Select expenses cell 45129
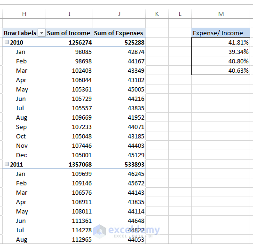Image resolution: width=253 pixels, height=244 pixels. click(x=119, y=155)
